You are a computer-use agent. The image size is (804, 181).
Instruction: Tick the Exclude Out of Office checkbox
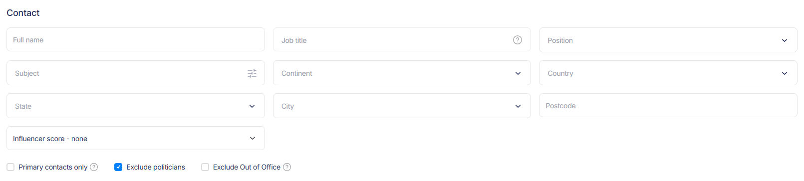click(205, 167)
